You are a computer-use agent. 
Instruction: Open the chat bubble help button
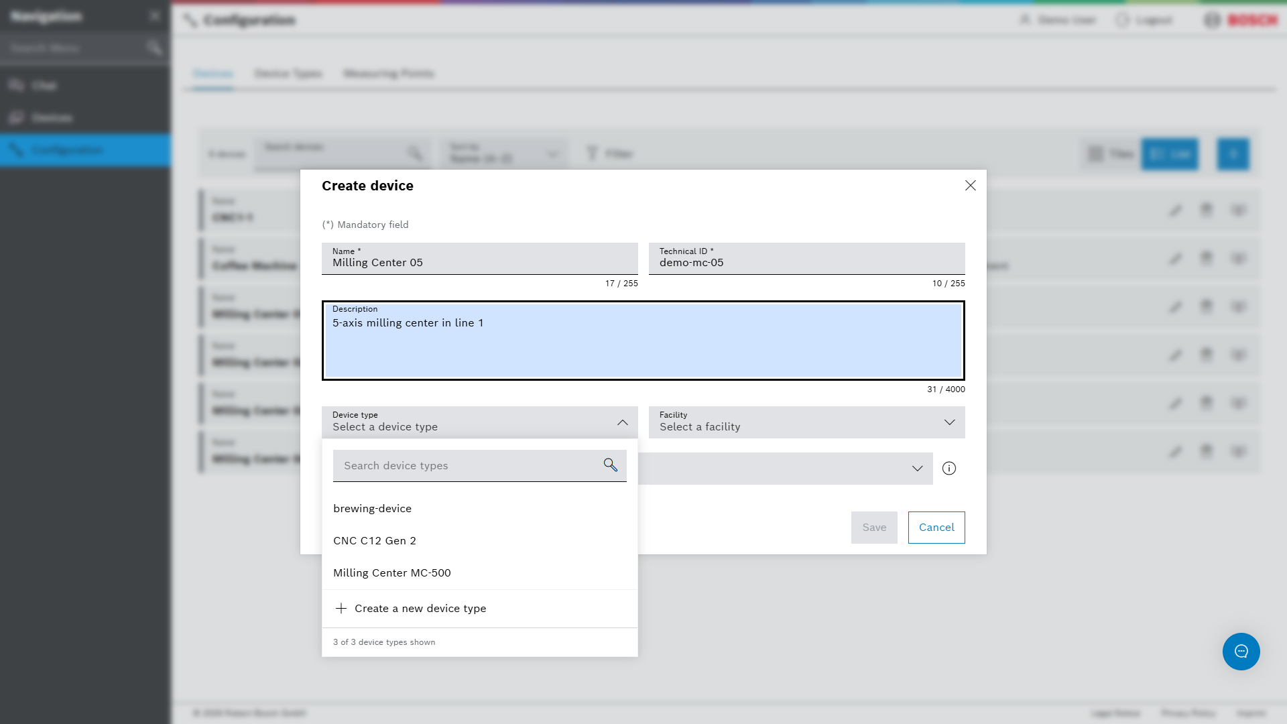(1241, 652)
